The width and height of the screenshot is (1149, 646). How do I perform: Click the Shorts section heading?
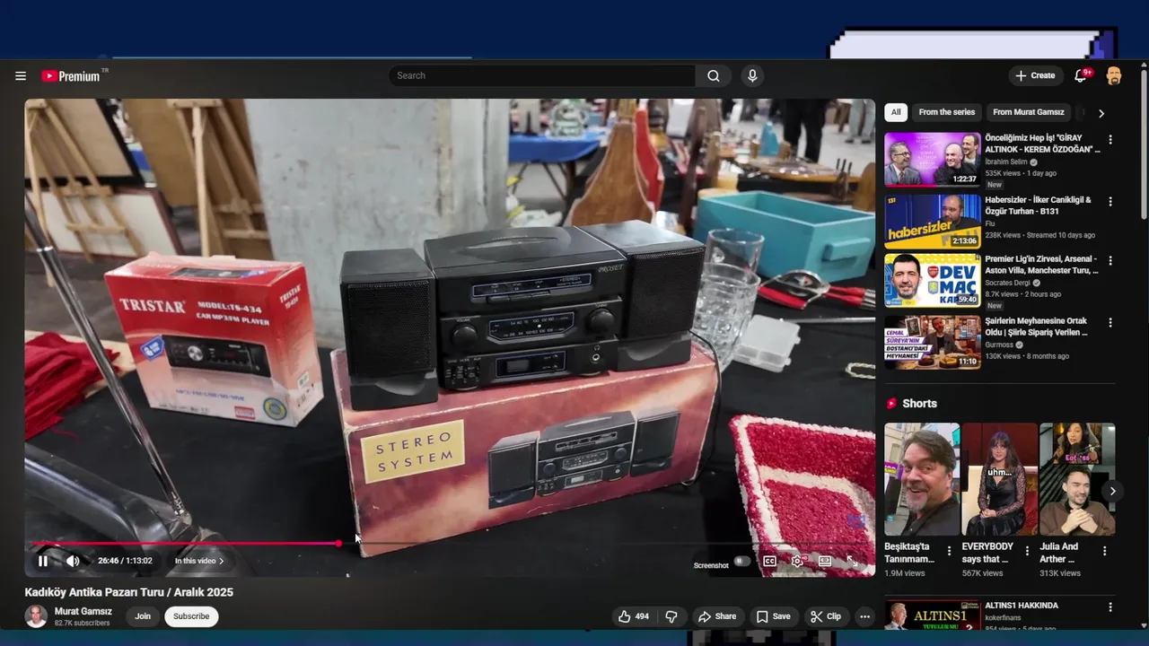(x=919, y=404)
